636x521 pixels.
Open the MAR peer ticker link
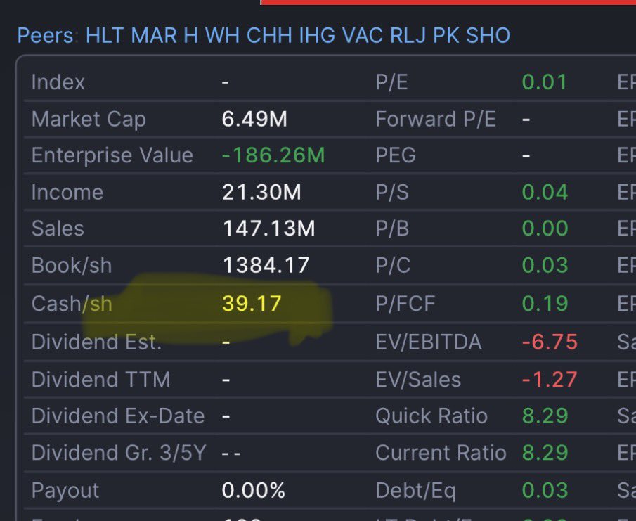154,35
